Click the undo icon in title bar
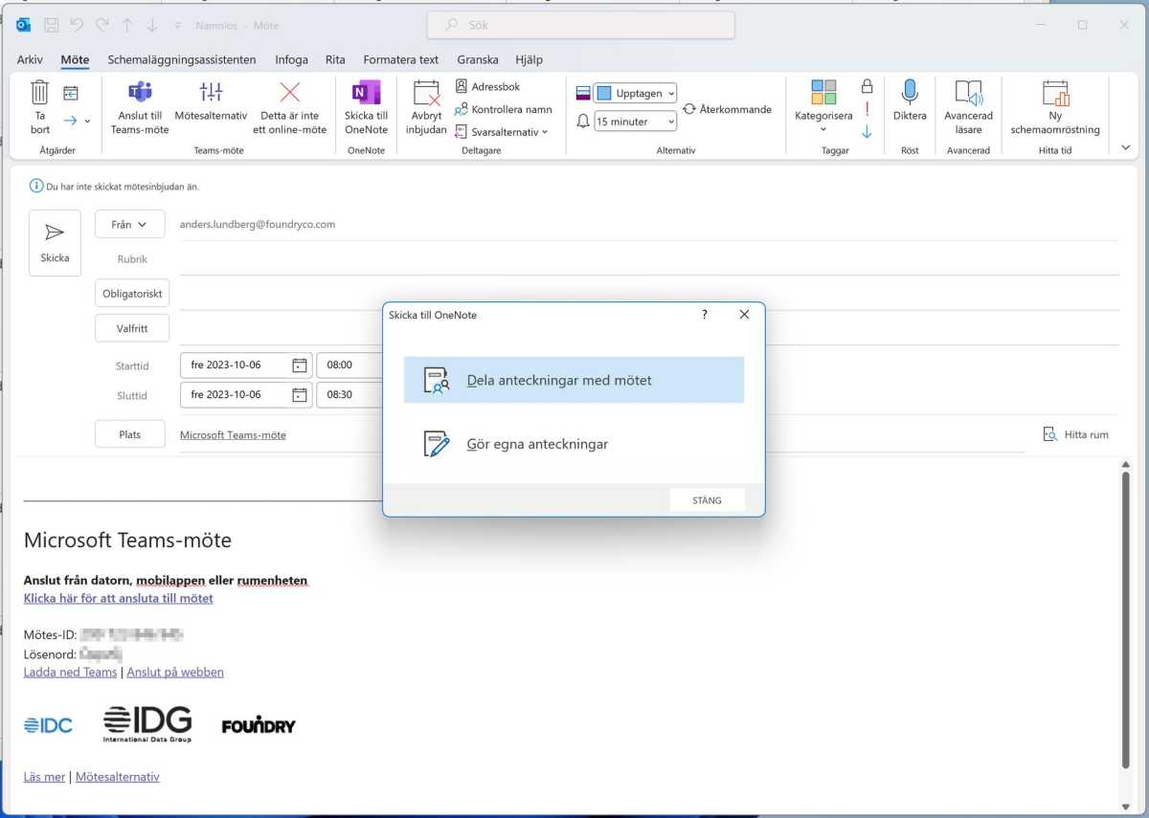Viewport: 1149px width, 818px height. point(77,26)
